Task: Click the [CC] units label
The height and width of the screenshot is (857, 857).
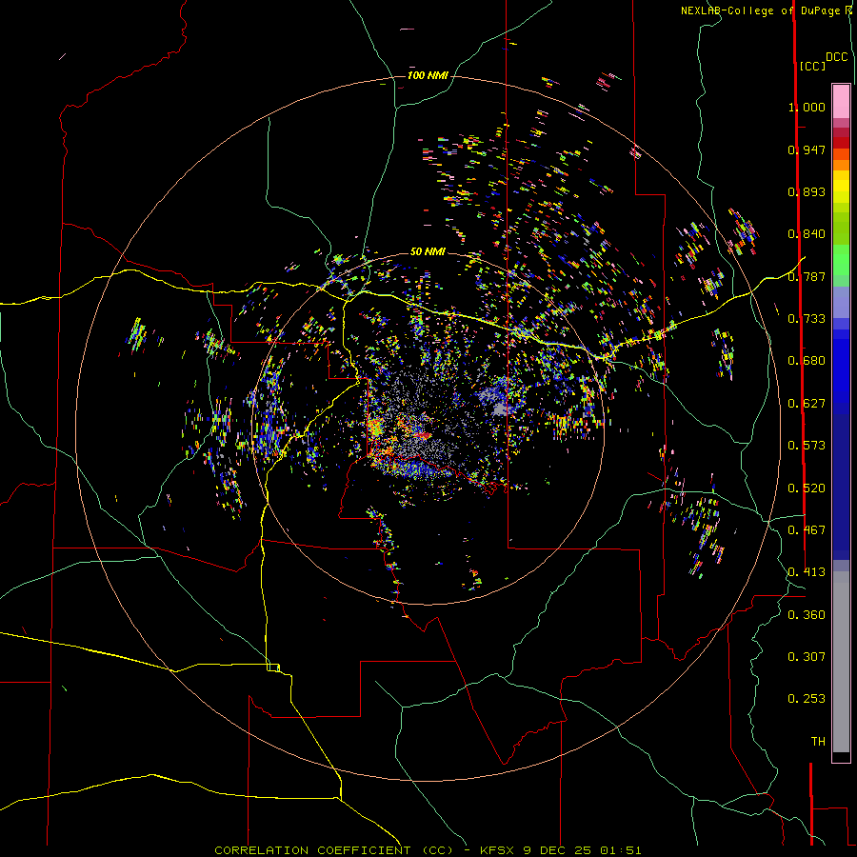Action: [x=812, y=66]
